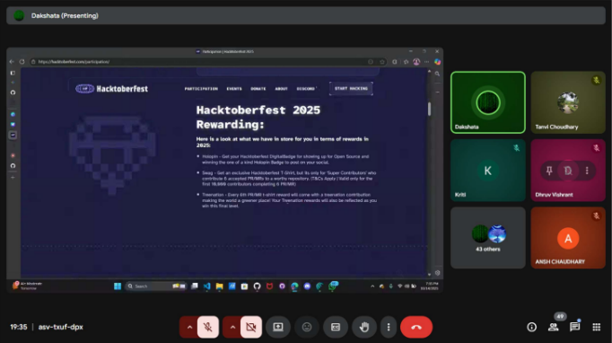Viewport: 612px width, 343px height.
Task: Show hidden system tray icons chevron
Action: (x=372, y=286)
